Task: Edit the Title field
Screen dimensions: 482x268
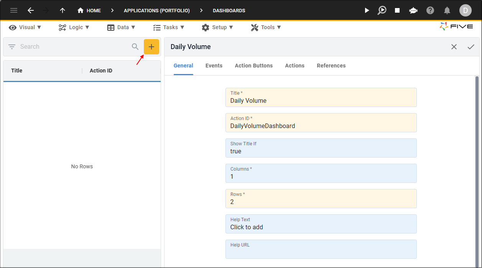Action: click(x=321, y=97)
